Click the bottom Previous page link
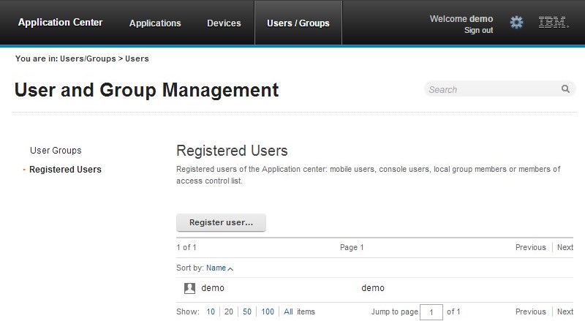 (x=531, y=311)
